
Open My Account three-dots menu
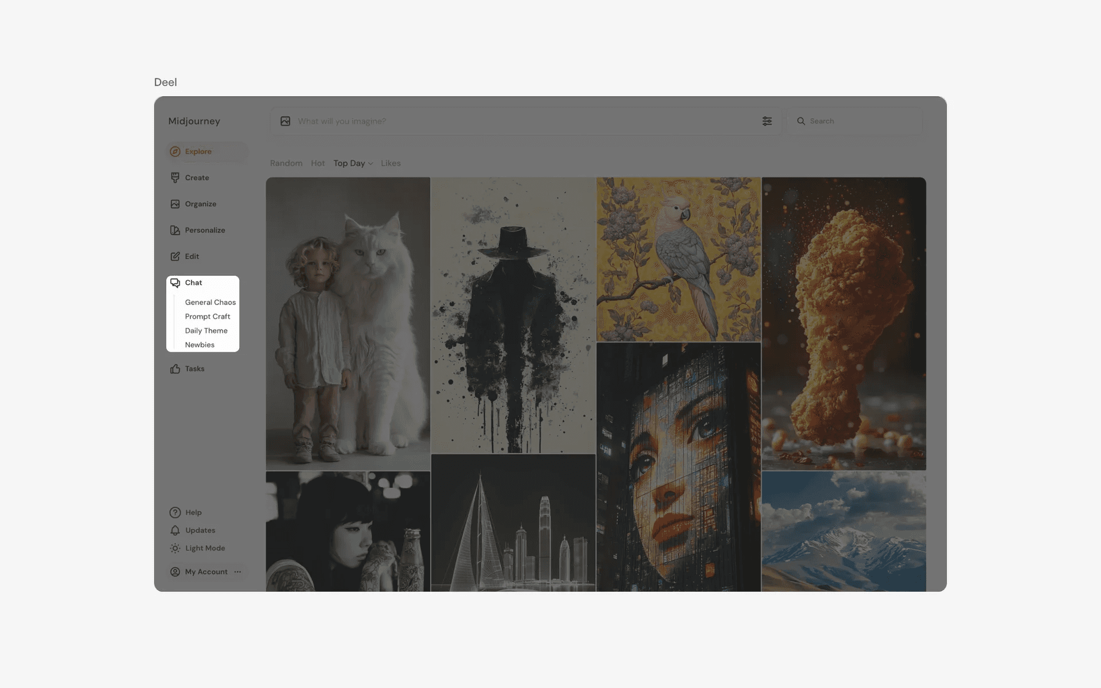pyautogui.click(x=237, y=572)
